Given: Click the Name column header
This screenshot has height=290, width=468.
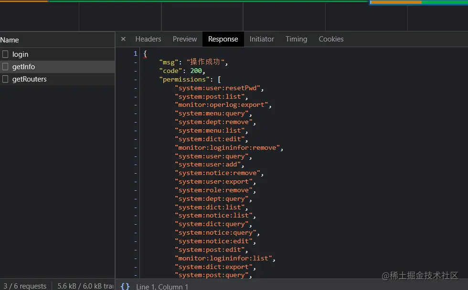Looking at the screenshot, I should point(10,40).
